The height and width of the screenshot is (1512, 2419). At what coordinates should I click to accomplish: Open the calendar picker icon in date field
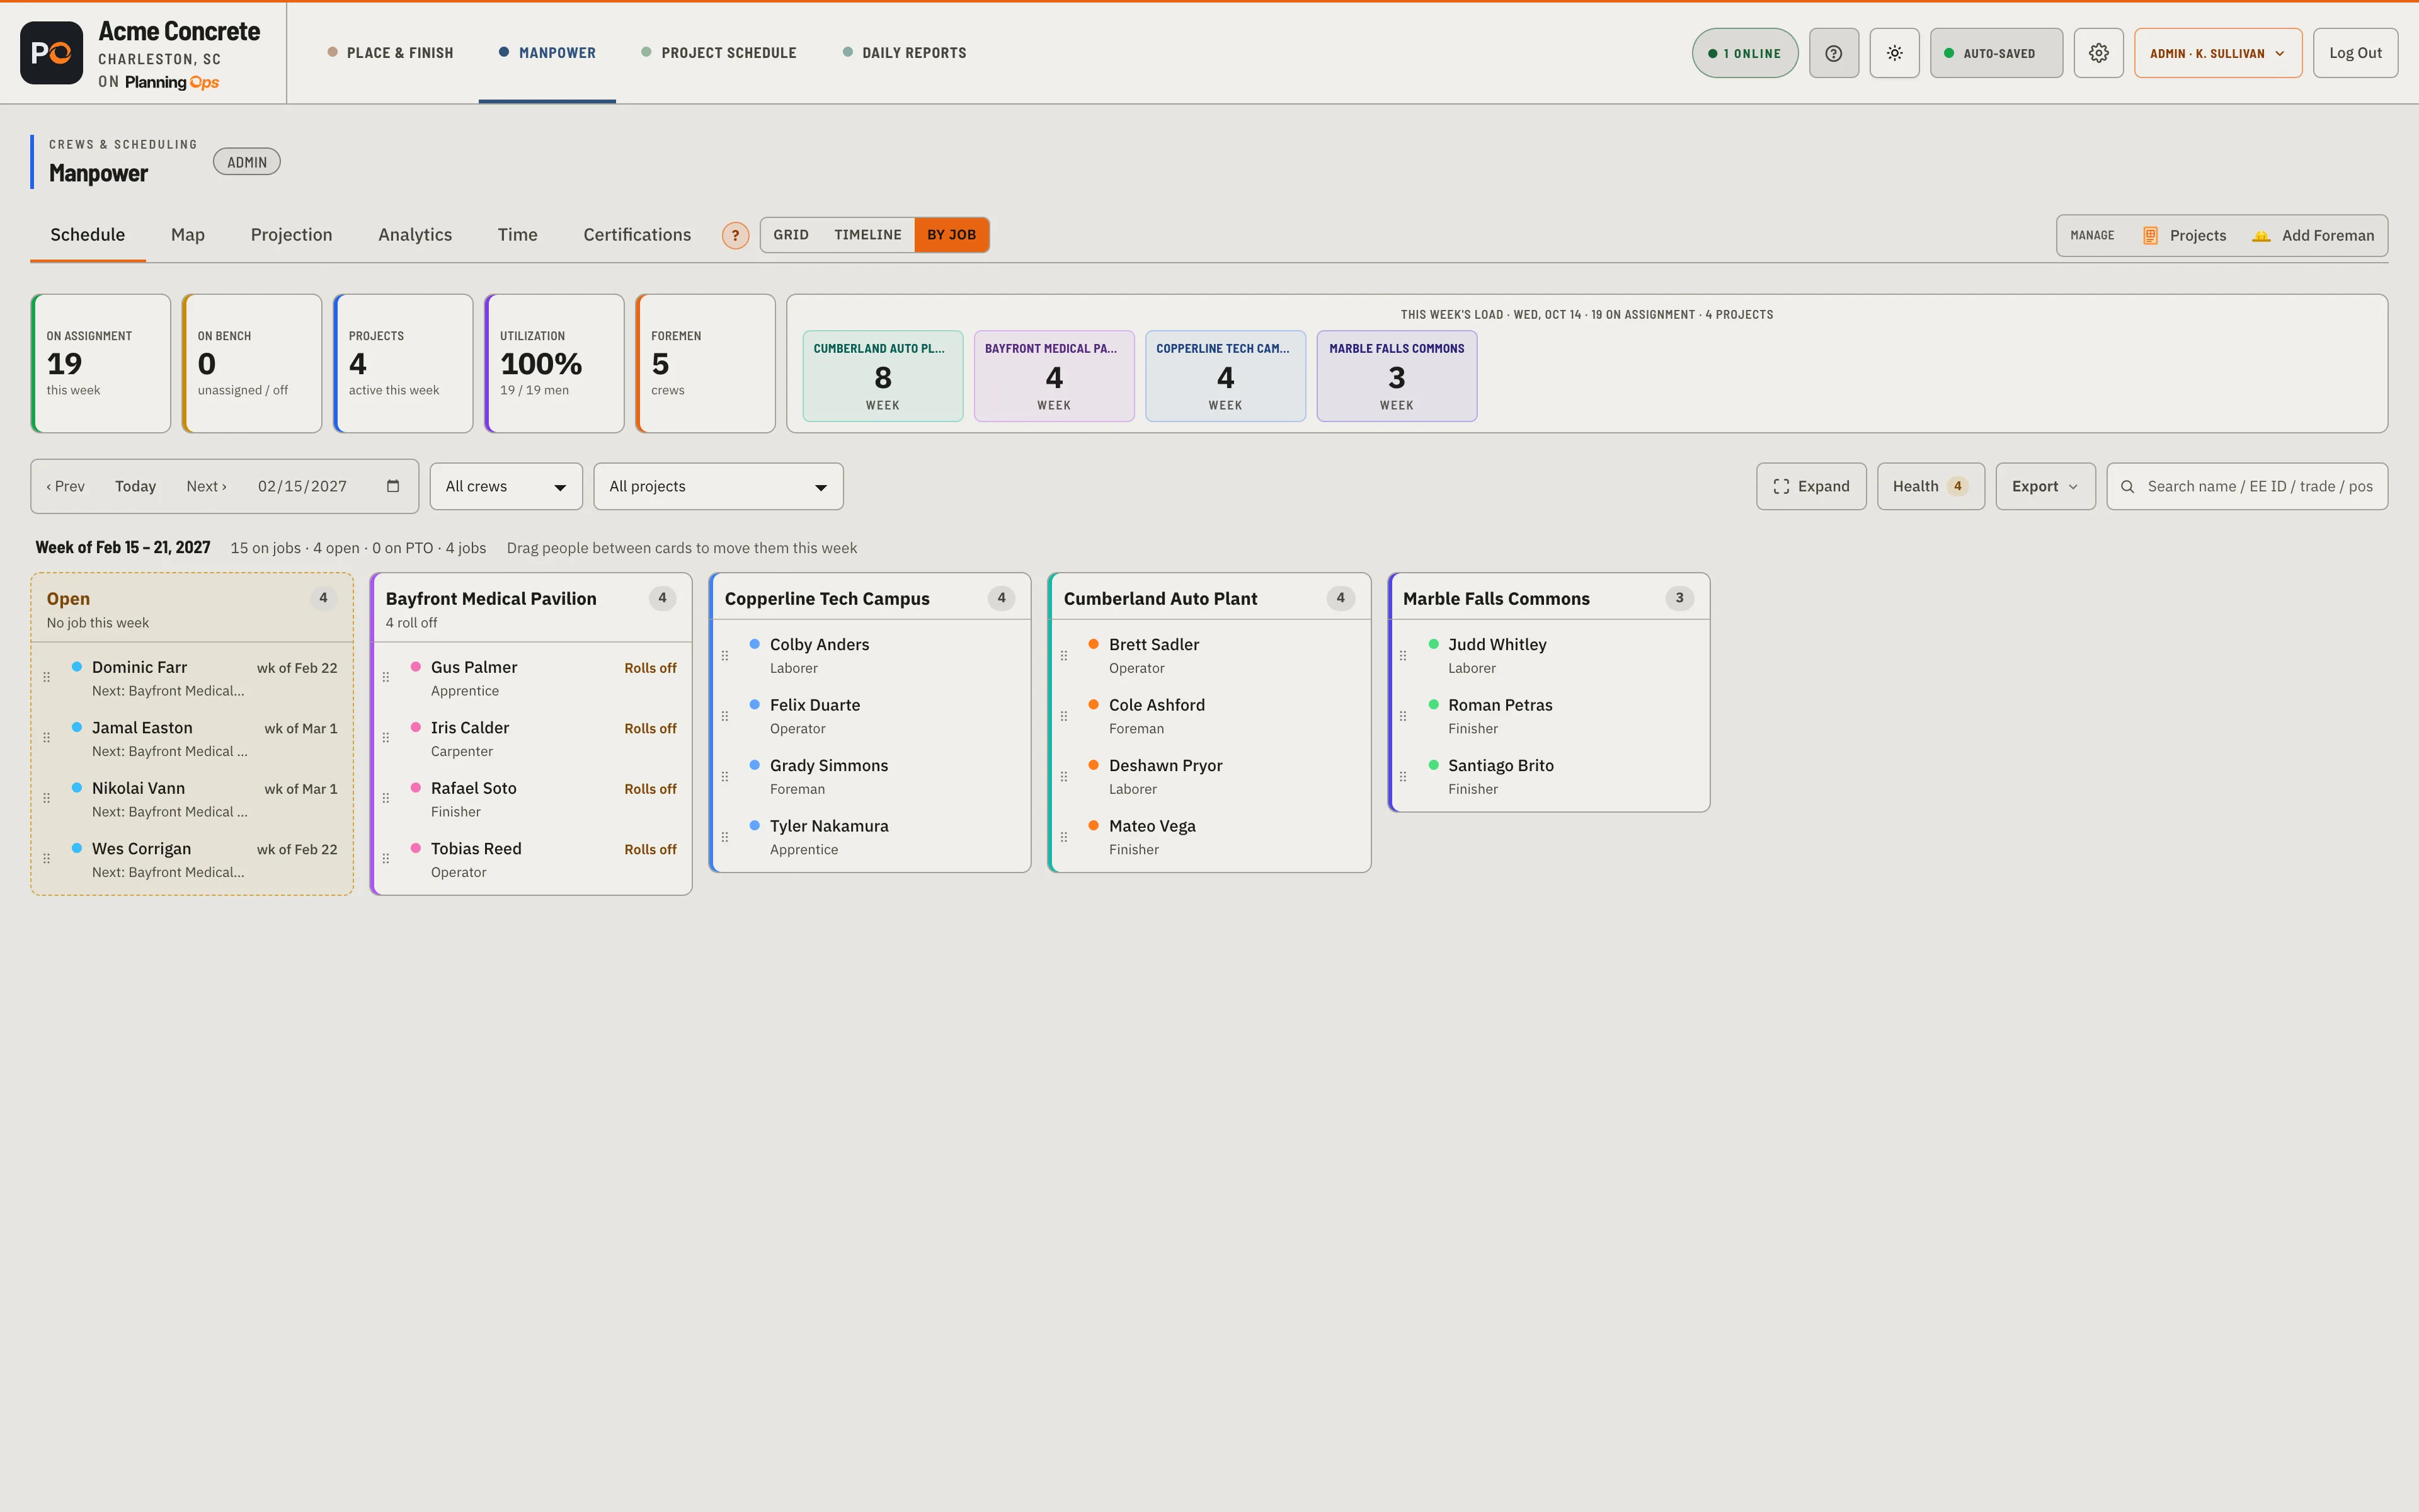pos(393,486)
